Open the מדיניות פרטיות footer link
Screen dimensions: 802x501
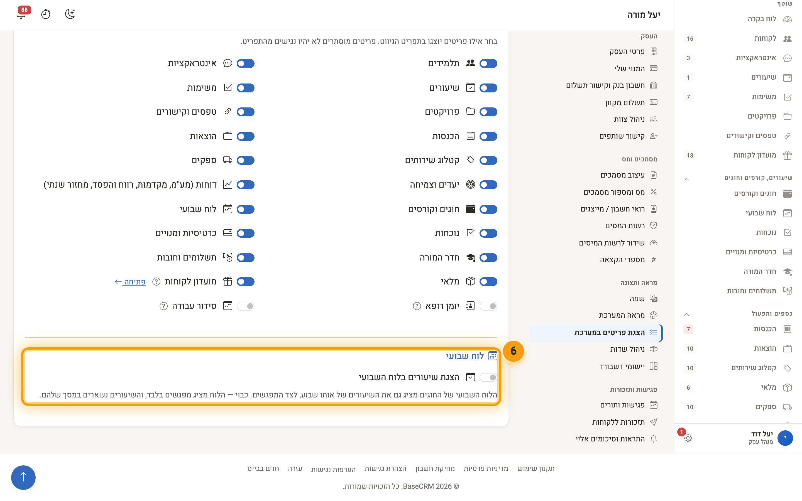(x=485, y=468)
